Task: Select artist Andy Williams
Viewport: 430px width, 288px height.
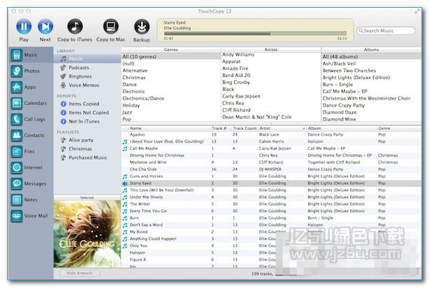Action: 271,54
